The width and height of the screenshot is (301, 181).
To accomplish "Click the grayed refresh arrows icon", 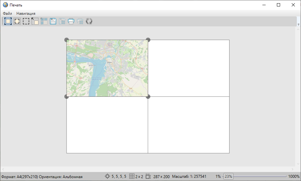I will pos(89,22).
